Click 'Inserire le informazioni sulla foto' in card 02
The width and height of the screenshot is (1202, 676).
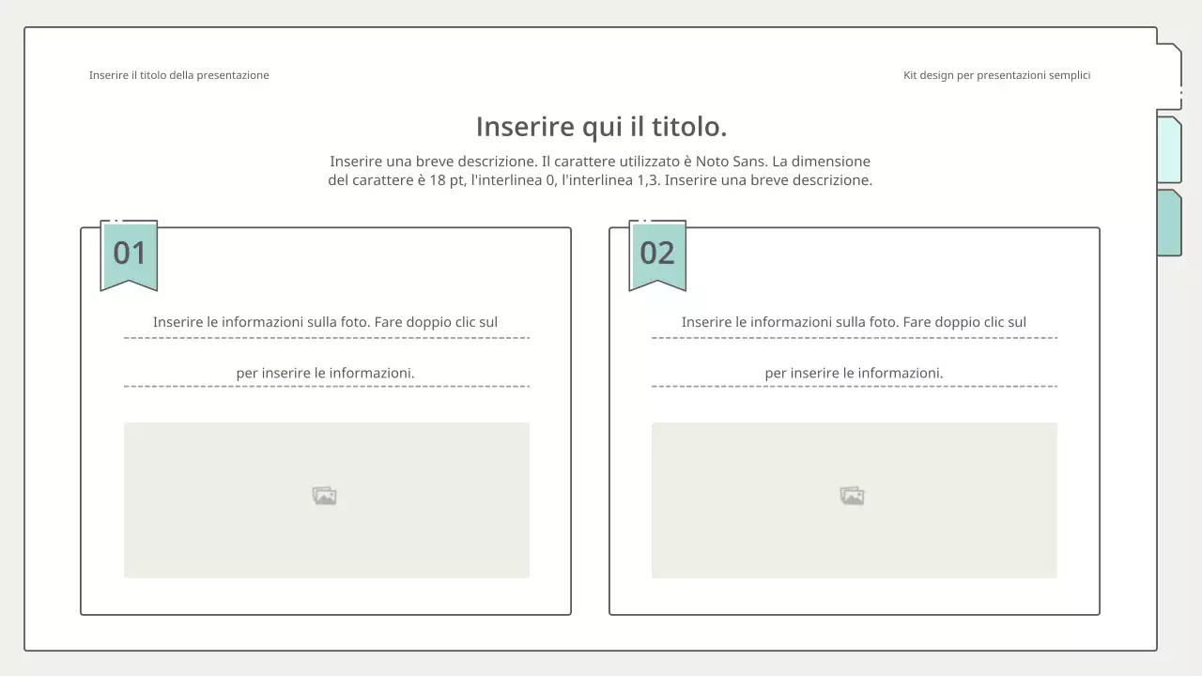click(x=854, y=322)
